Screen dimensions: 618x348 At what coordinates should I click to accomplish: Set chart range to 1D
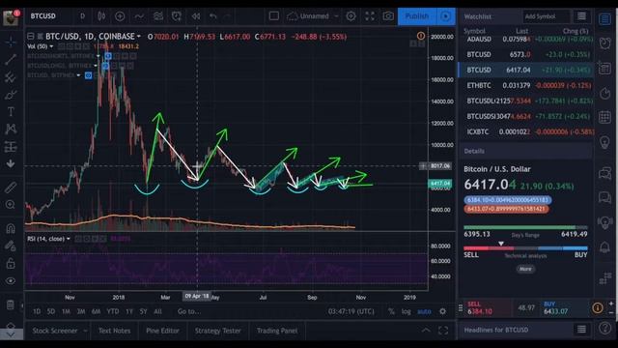click(x=37, y=311)
